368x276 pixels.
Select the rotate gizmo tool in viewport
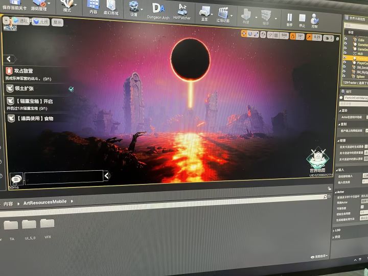pyautogui.click(x=250, y=34)
